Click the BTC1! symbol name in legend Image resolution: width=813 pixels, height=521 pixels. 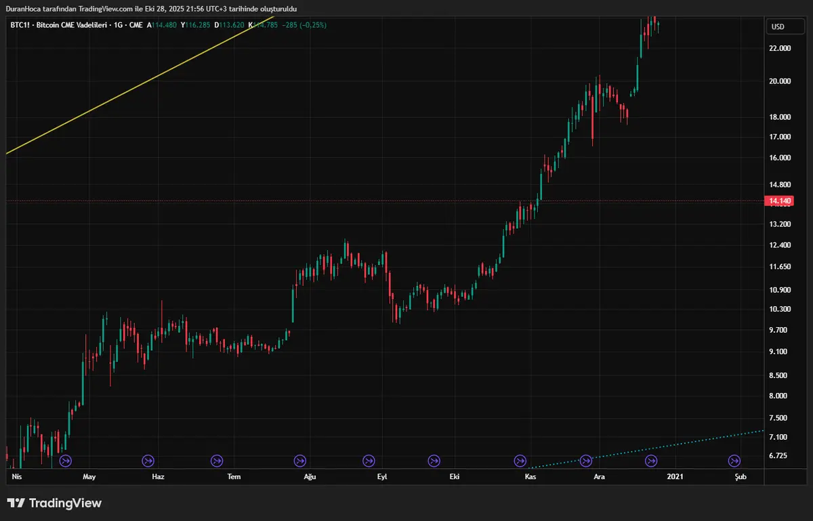(x=20, y=25)
